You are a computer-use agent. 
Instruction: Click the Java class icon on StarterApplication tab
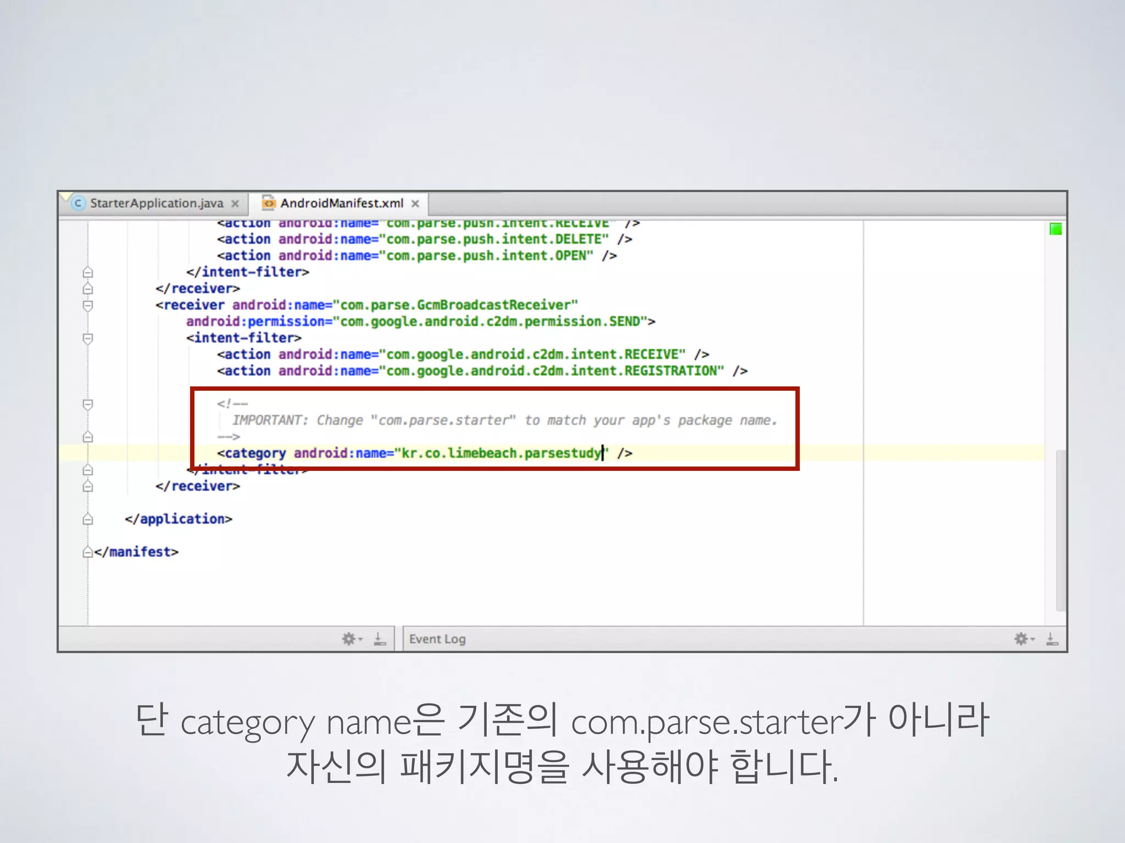click(79, 204)
